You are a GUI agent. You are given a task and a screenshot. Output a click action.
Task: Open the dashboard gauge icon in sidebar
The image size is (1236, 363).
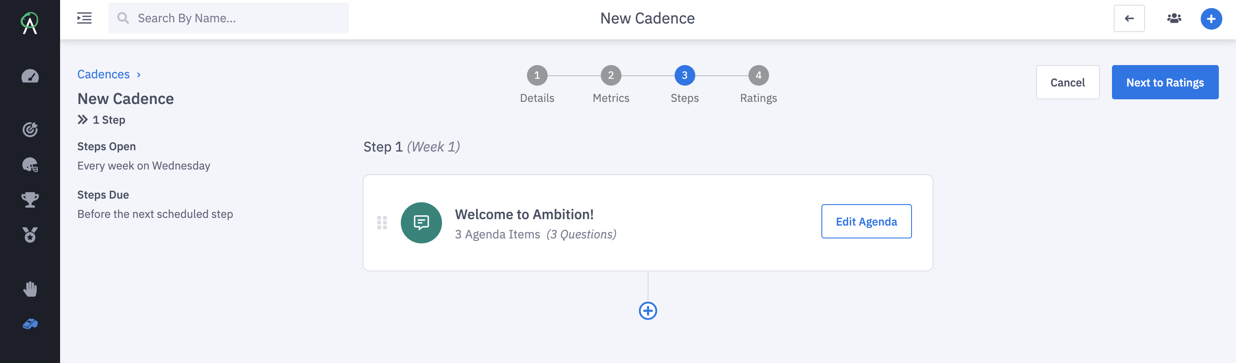click(30, 77)
